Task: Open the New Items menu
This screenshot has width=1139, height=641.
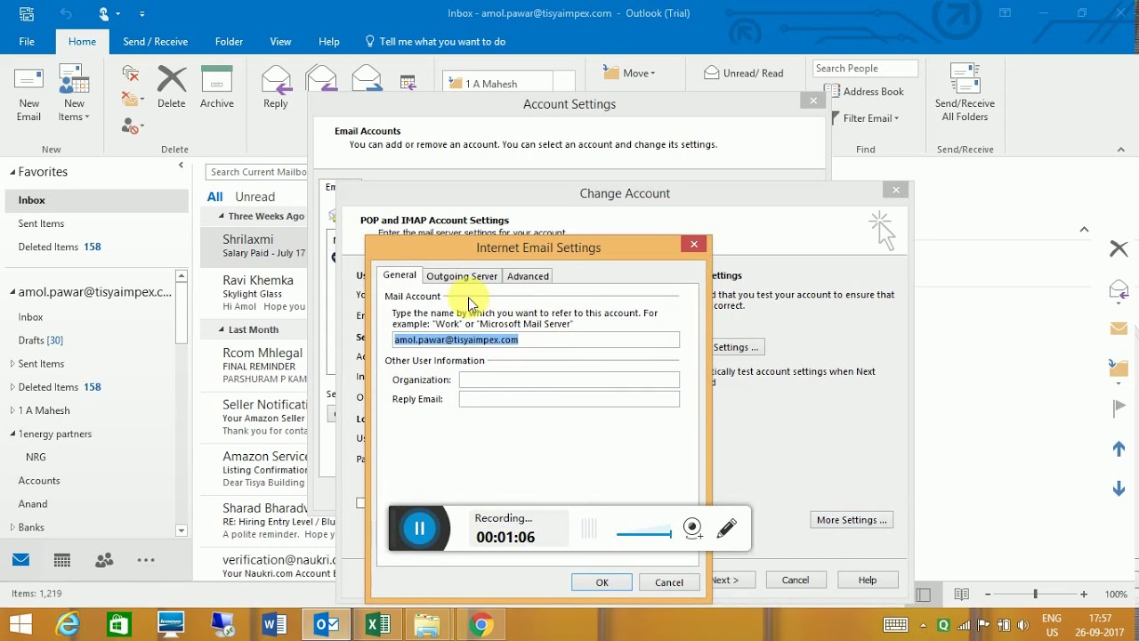Action: click(74, 94)
